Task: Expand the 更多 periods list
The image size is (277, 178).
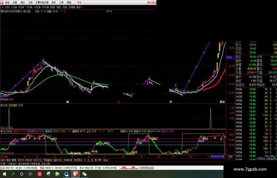Action: [x=79, y=7]
